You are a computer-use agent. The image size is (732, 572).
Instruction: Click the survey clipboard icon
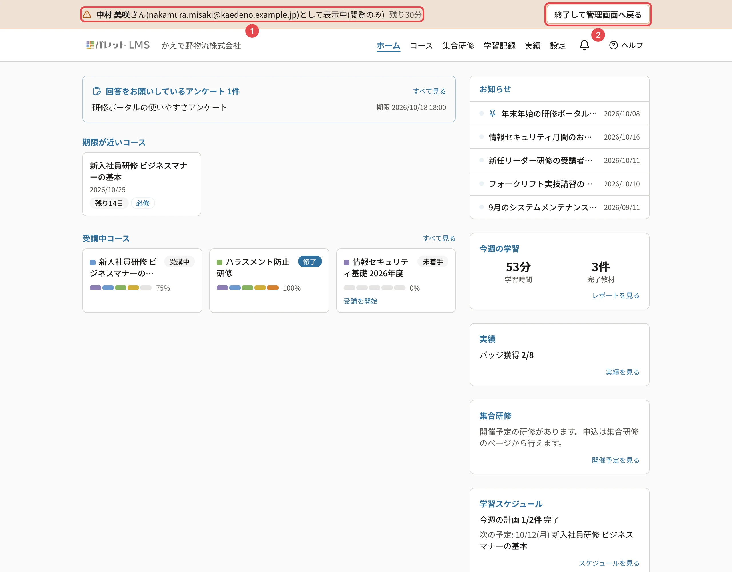pos(97,91)
